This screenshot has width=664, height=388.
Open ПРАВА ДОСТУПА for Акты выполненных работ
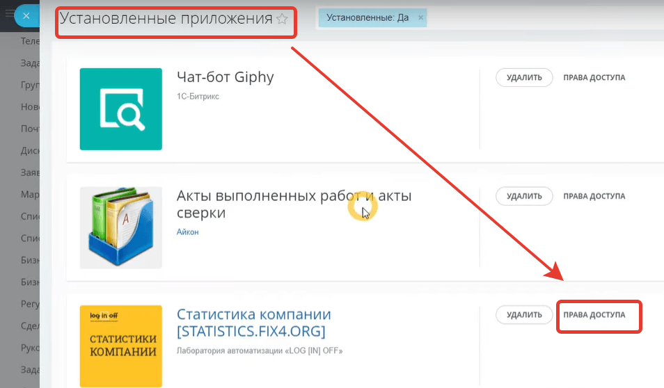(594, 196)
